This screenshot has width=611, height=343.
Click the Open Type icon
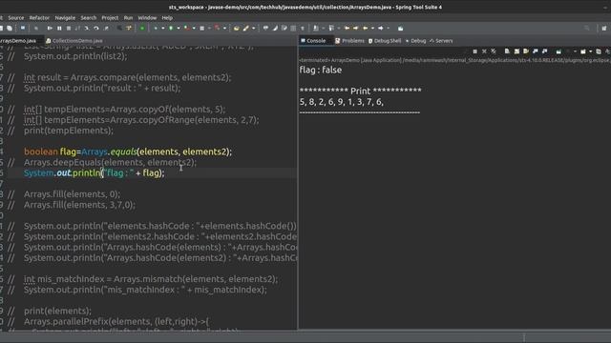point(236,28)
